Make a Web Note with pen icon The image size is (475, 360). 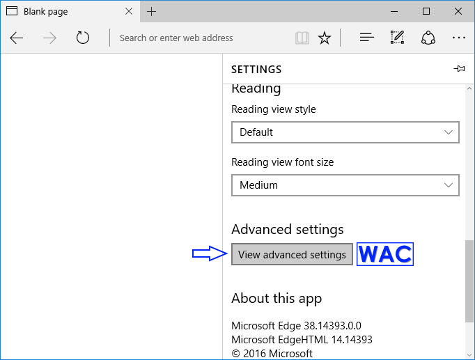(x=397, y=38)
